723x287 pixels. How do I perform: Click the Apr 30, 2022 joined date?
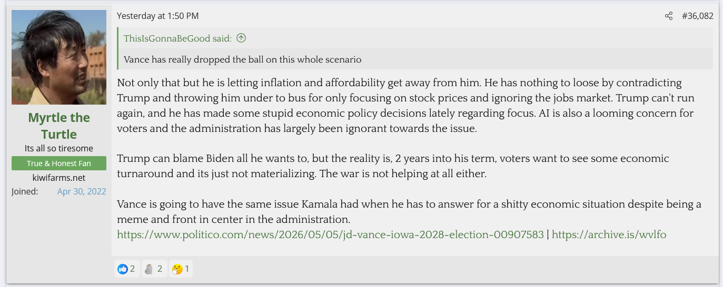pyautogui.click(x=82, y=191)
